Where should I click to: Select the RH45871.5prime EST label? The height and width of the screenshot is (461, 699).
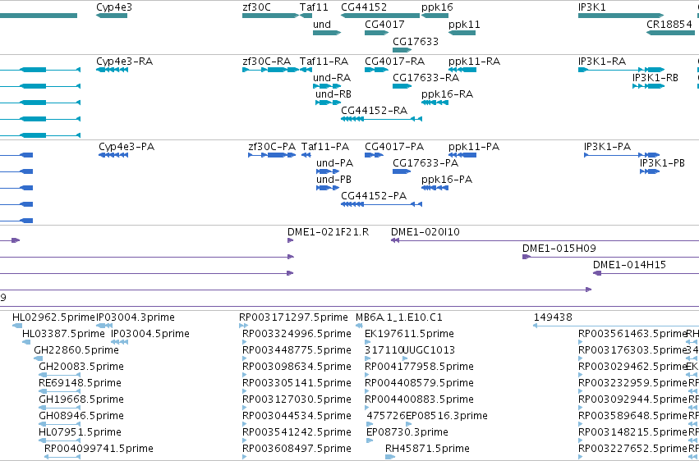(427, 449)
